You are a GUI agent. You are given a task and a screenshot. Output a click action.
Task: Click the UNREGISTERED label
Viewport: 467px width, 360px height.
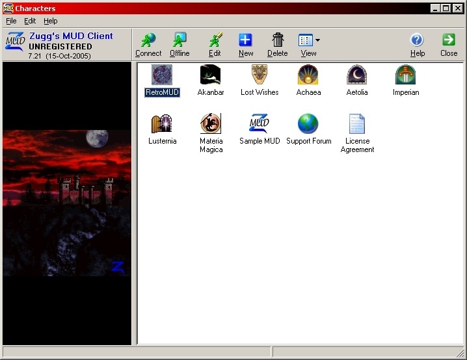[60, 47]
